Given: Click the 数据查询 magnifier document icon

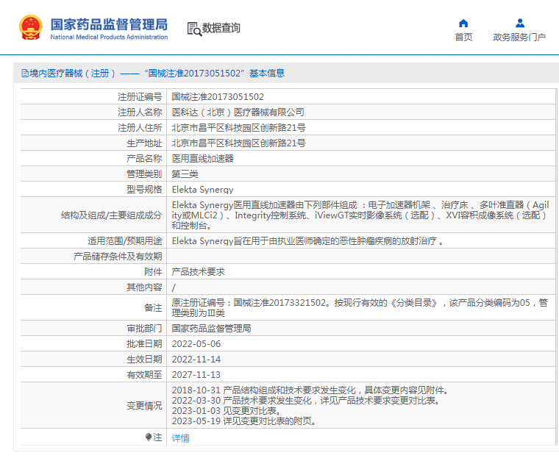Looking at the screenshot, I should [x=193, y=29].
